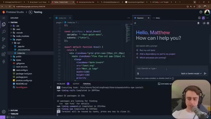Screen dimensions: 211x119
Task: Expand the public folder
Action: pyautogui.click(x=11, y=57)
